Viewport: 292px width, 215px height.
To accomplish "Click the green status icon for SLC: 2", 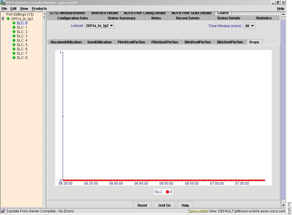I will click(x=14, y=31).
